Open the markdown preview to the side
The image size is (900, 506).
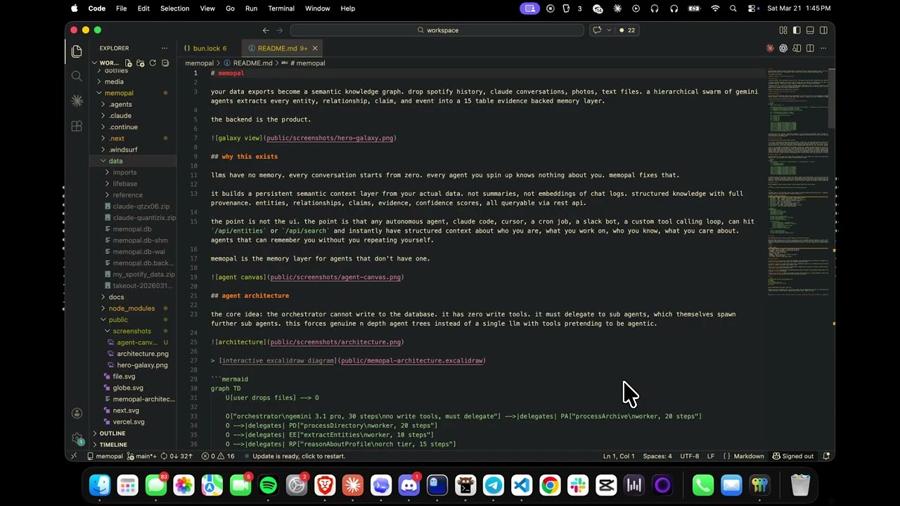click(x=797, y=48)
